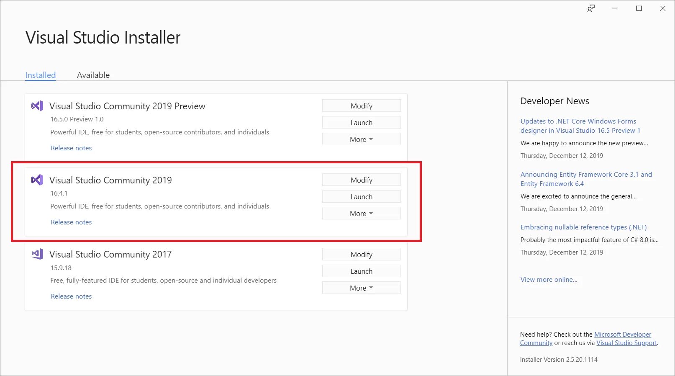Switch to the Available tab
The width and height of the screenshot is (675, 376).
(93, 75)
